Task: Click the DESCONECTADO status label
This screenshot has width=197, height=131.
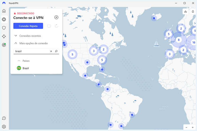Action: [26, 13]
